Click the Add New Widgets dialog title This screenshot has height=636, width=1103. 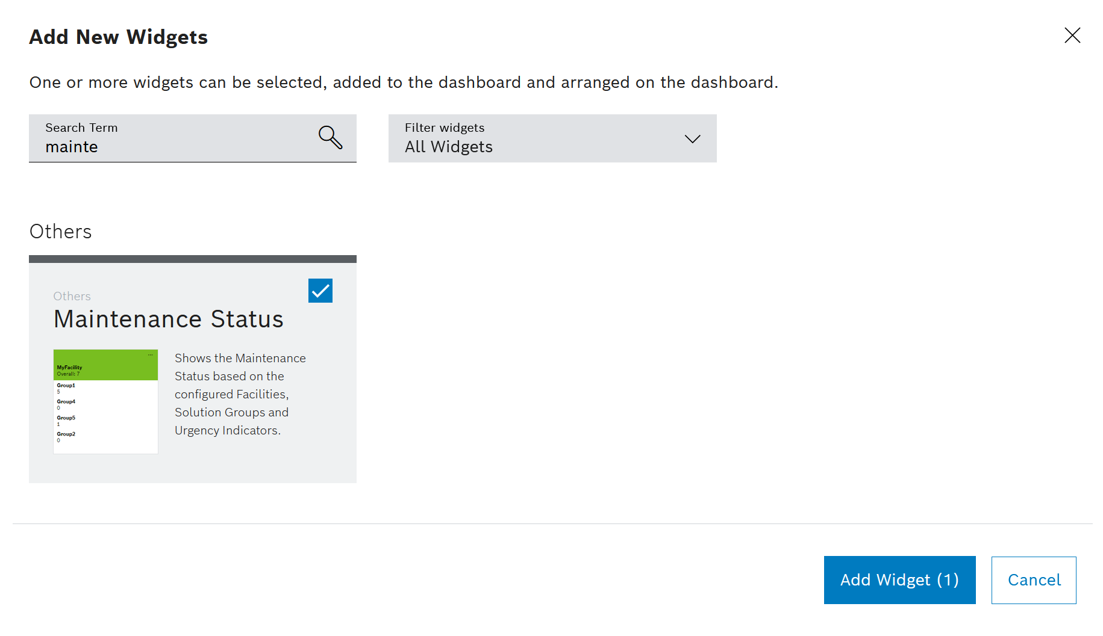(119, 37)
